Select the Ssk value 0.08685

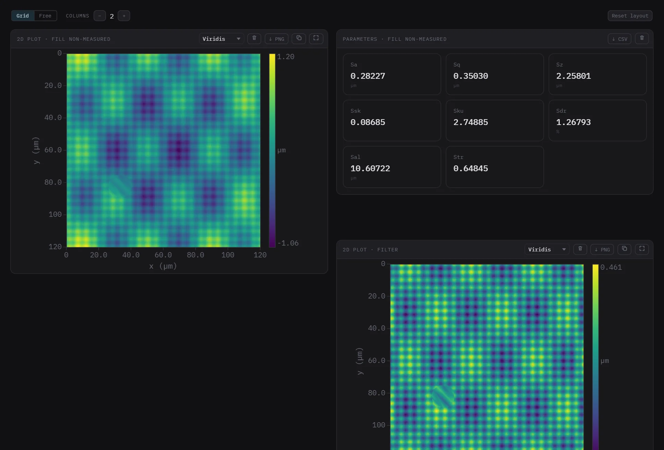368,122
